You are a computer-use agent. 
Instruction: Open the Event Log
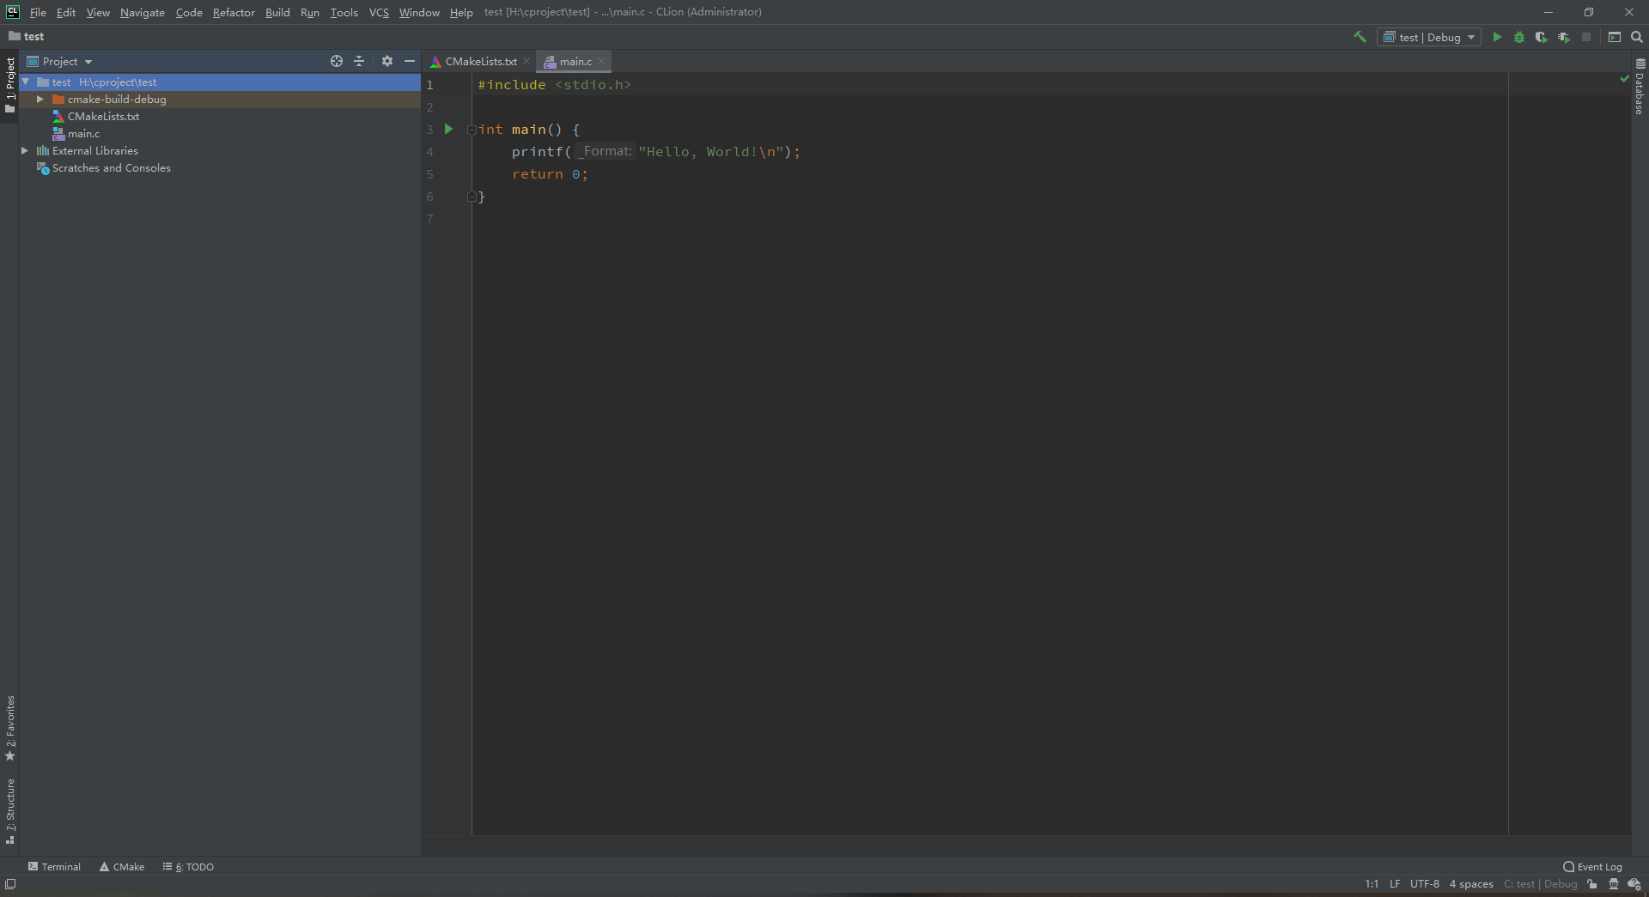tap(1593, 867)
